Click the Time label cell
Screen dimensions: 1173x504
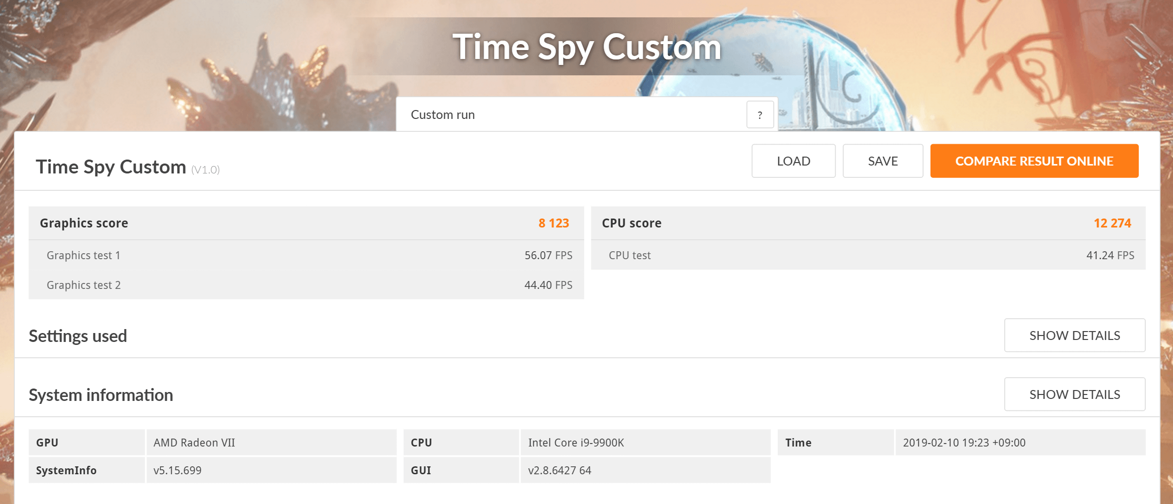(836, 443)
